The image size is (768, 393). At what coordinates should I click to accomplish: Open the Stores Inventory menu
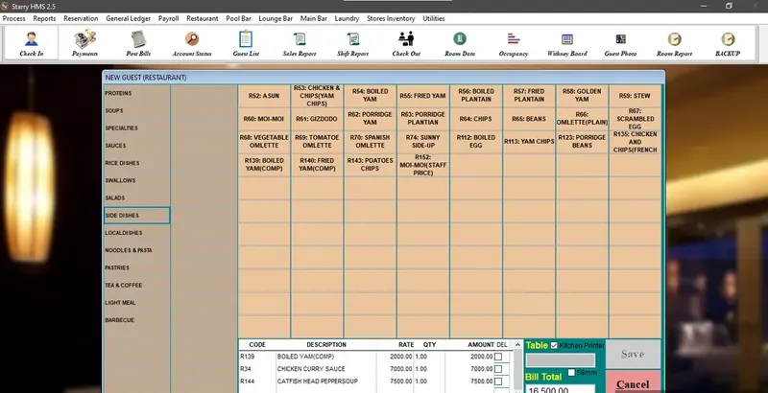pos(391,18)
